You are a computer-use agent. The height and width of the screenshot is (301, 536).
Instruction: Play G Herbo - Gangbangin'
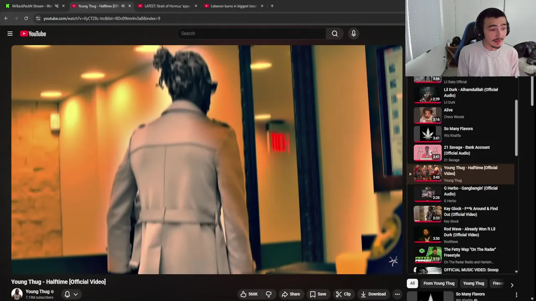pyautogui.click(x=461, y=194)
